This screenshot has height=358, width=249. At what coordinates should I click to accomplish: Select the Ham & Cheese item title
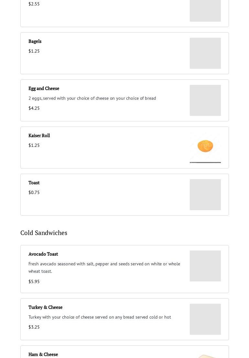(x=43, y=354)
